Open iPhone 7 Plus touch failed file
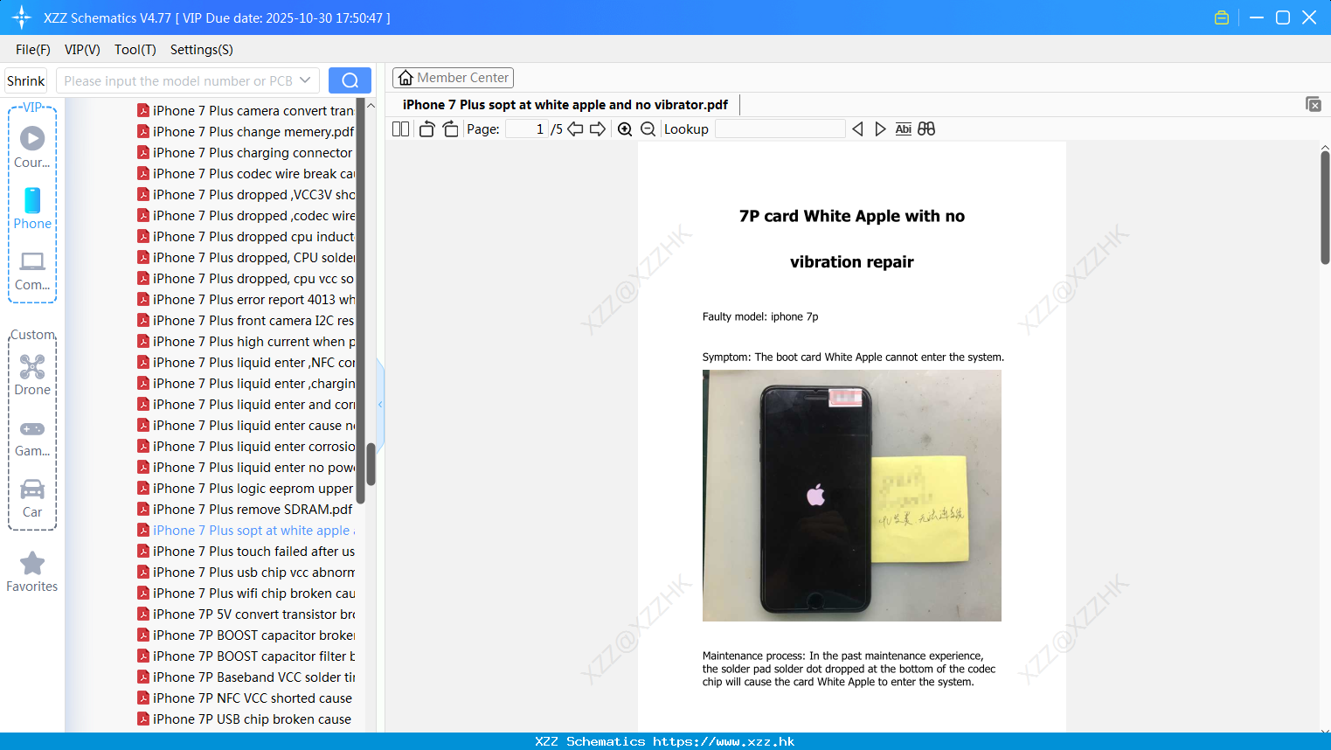The width and height of the screenshot is (1331, 750). [246, 552]
